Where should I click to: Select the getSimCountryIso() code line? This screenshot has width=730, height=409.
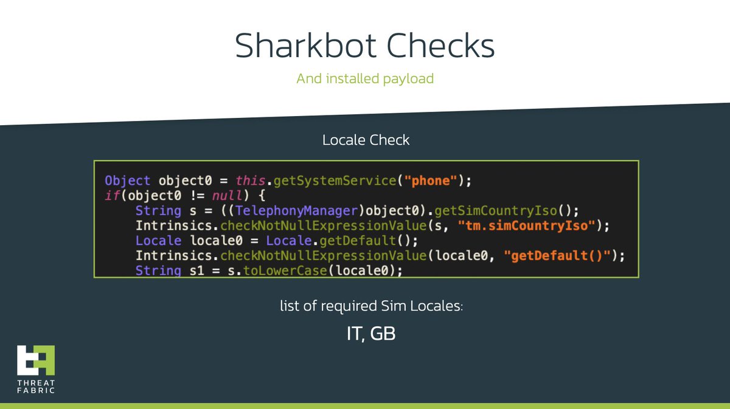(356, 211)
